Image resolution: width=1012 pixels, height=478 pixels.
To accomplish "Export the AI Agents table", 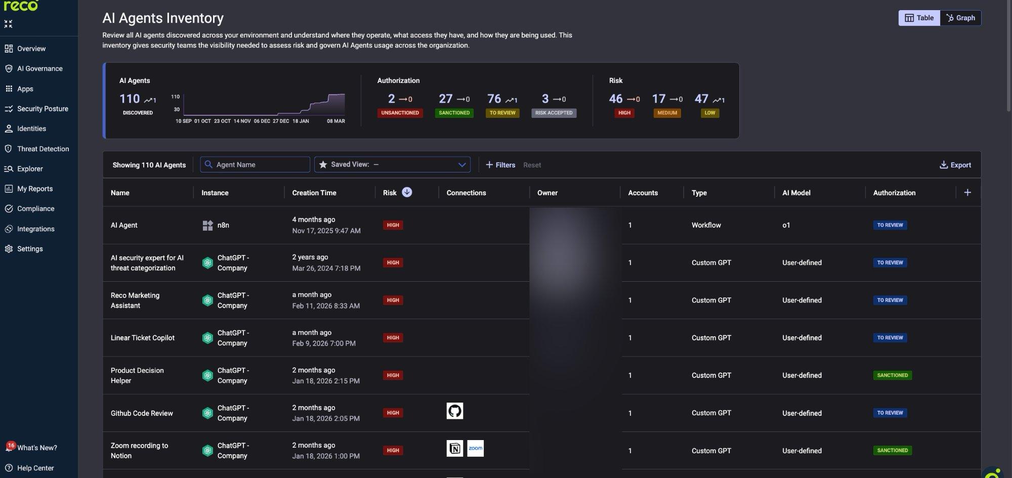I will [955, 165].
